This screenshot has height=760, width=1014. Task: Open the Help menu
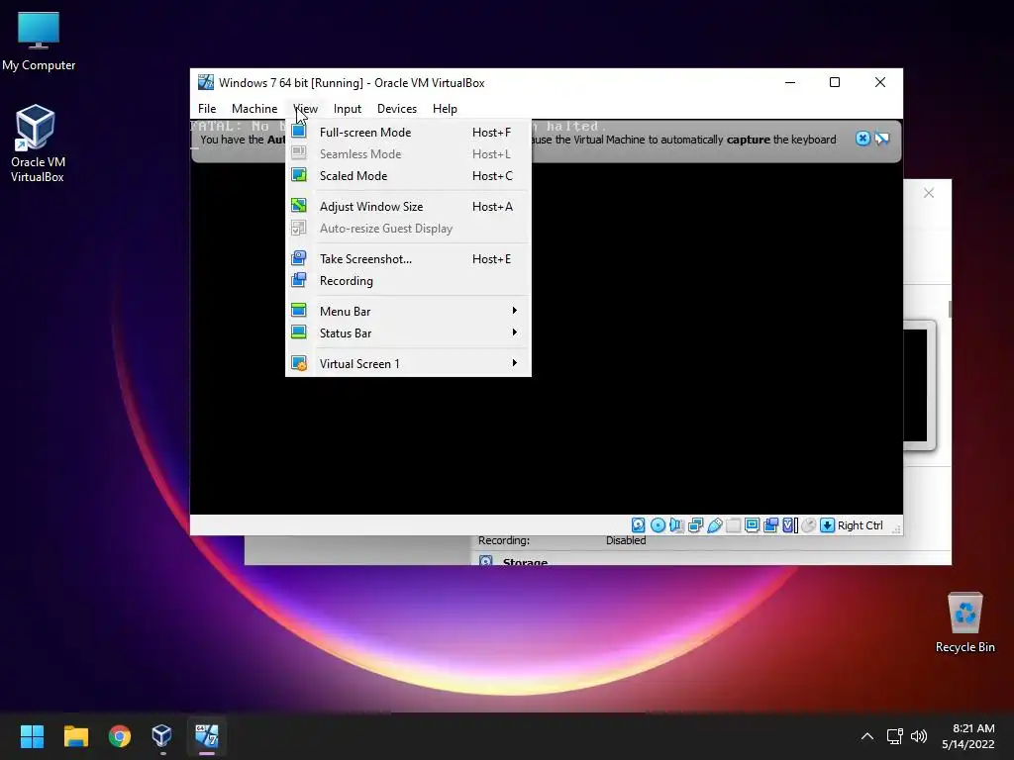pos(445,109)
